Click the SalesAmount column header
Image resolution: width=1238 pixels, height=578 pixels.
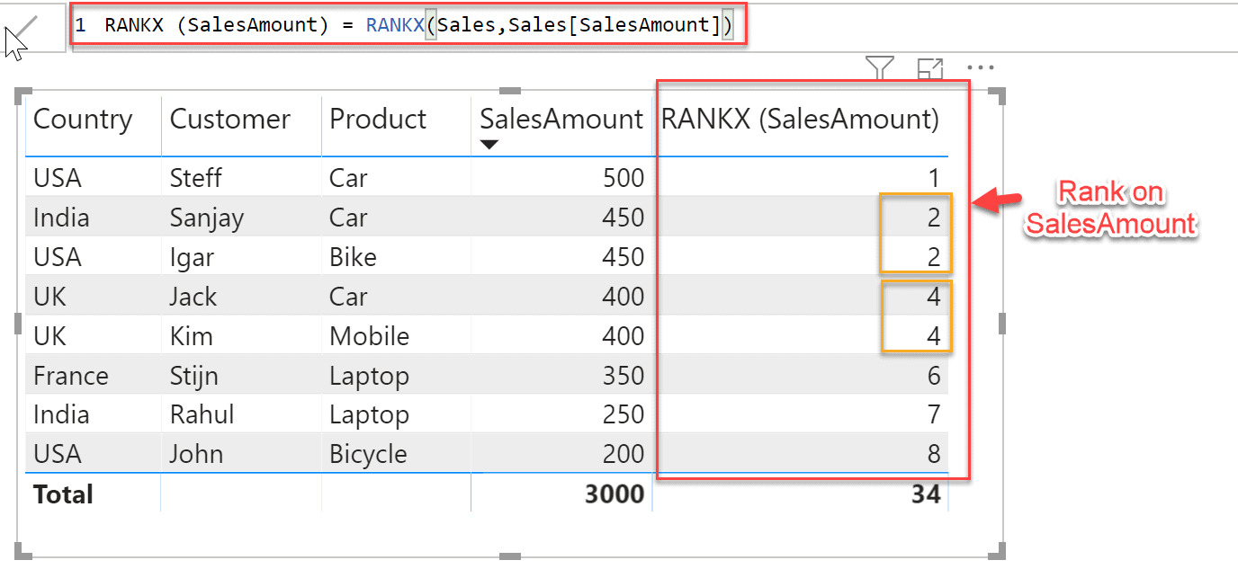click(561, 120)
